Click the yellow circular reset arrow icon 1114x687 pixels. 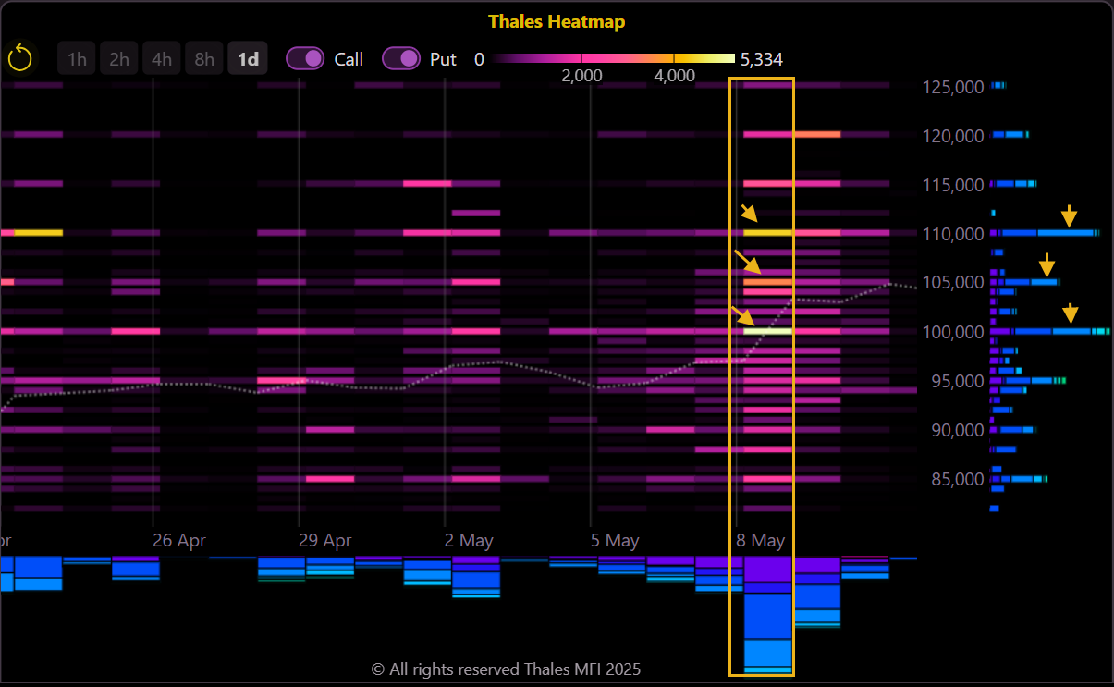[20, 59]
